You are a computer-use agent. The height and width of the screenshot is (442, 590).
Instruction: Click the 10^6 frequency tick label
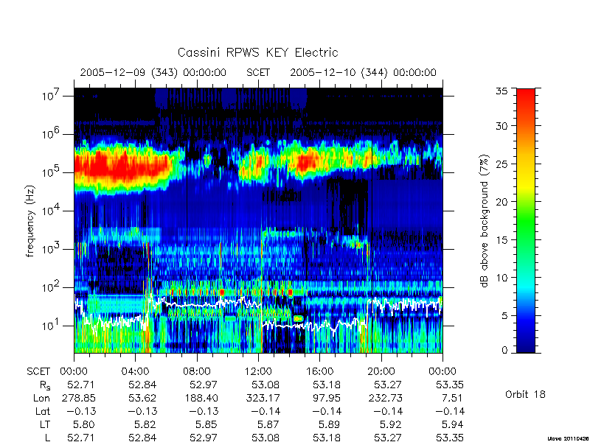coord(50,133)
